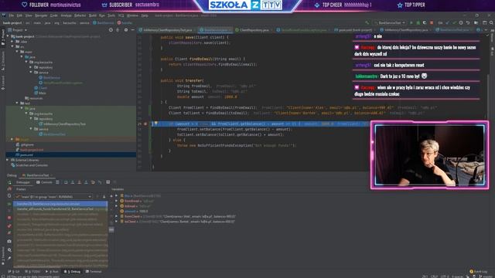Image resolution: width=495 pixels, height=278 pixels.
Task: Toggle Pin Tab icon in debug sidebar
Action: pyautogui.click(x=9, y=258)
